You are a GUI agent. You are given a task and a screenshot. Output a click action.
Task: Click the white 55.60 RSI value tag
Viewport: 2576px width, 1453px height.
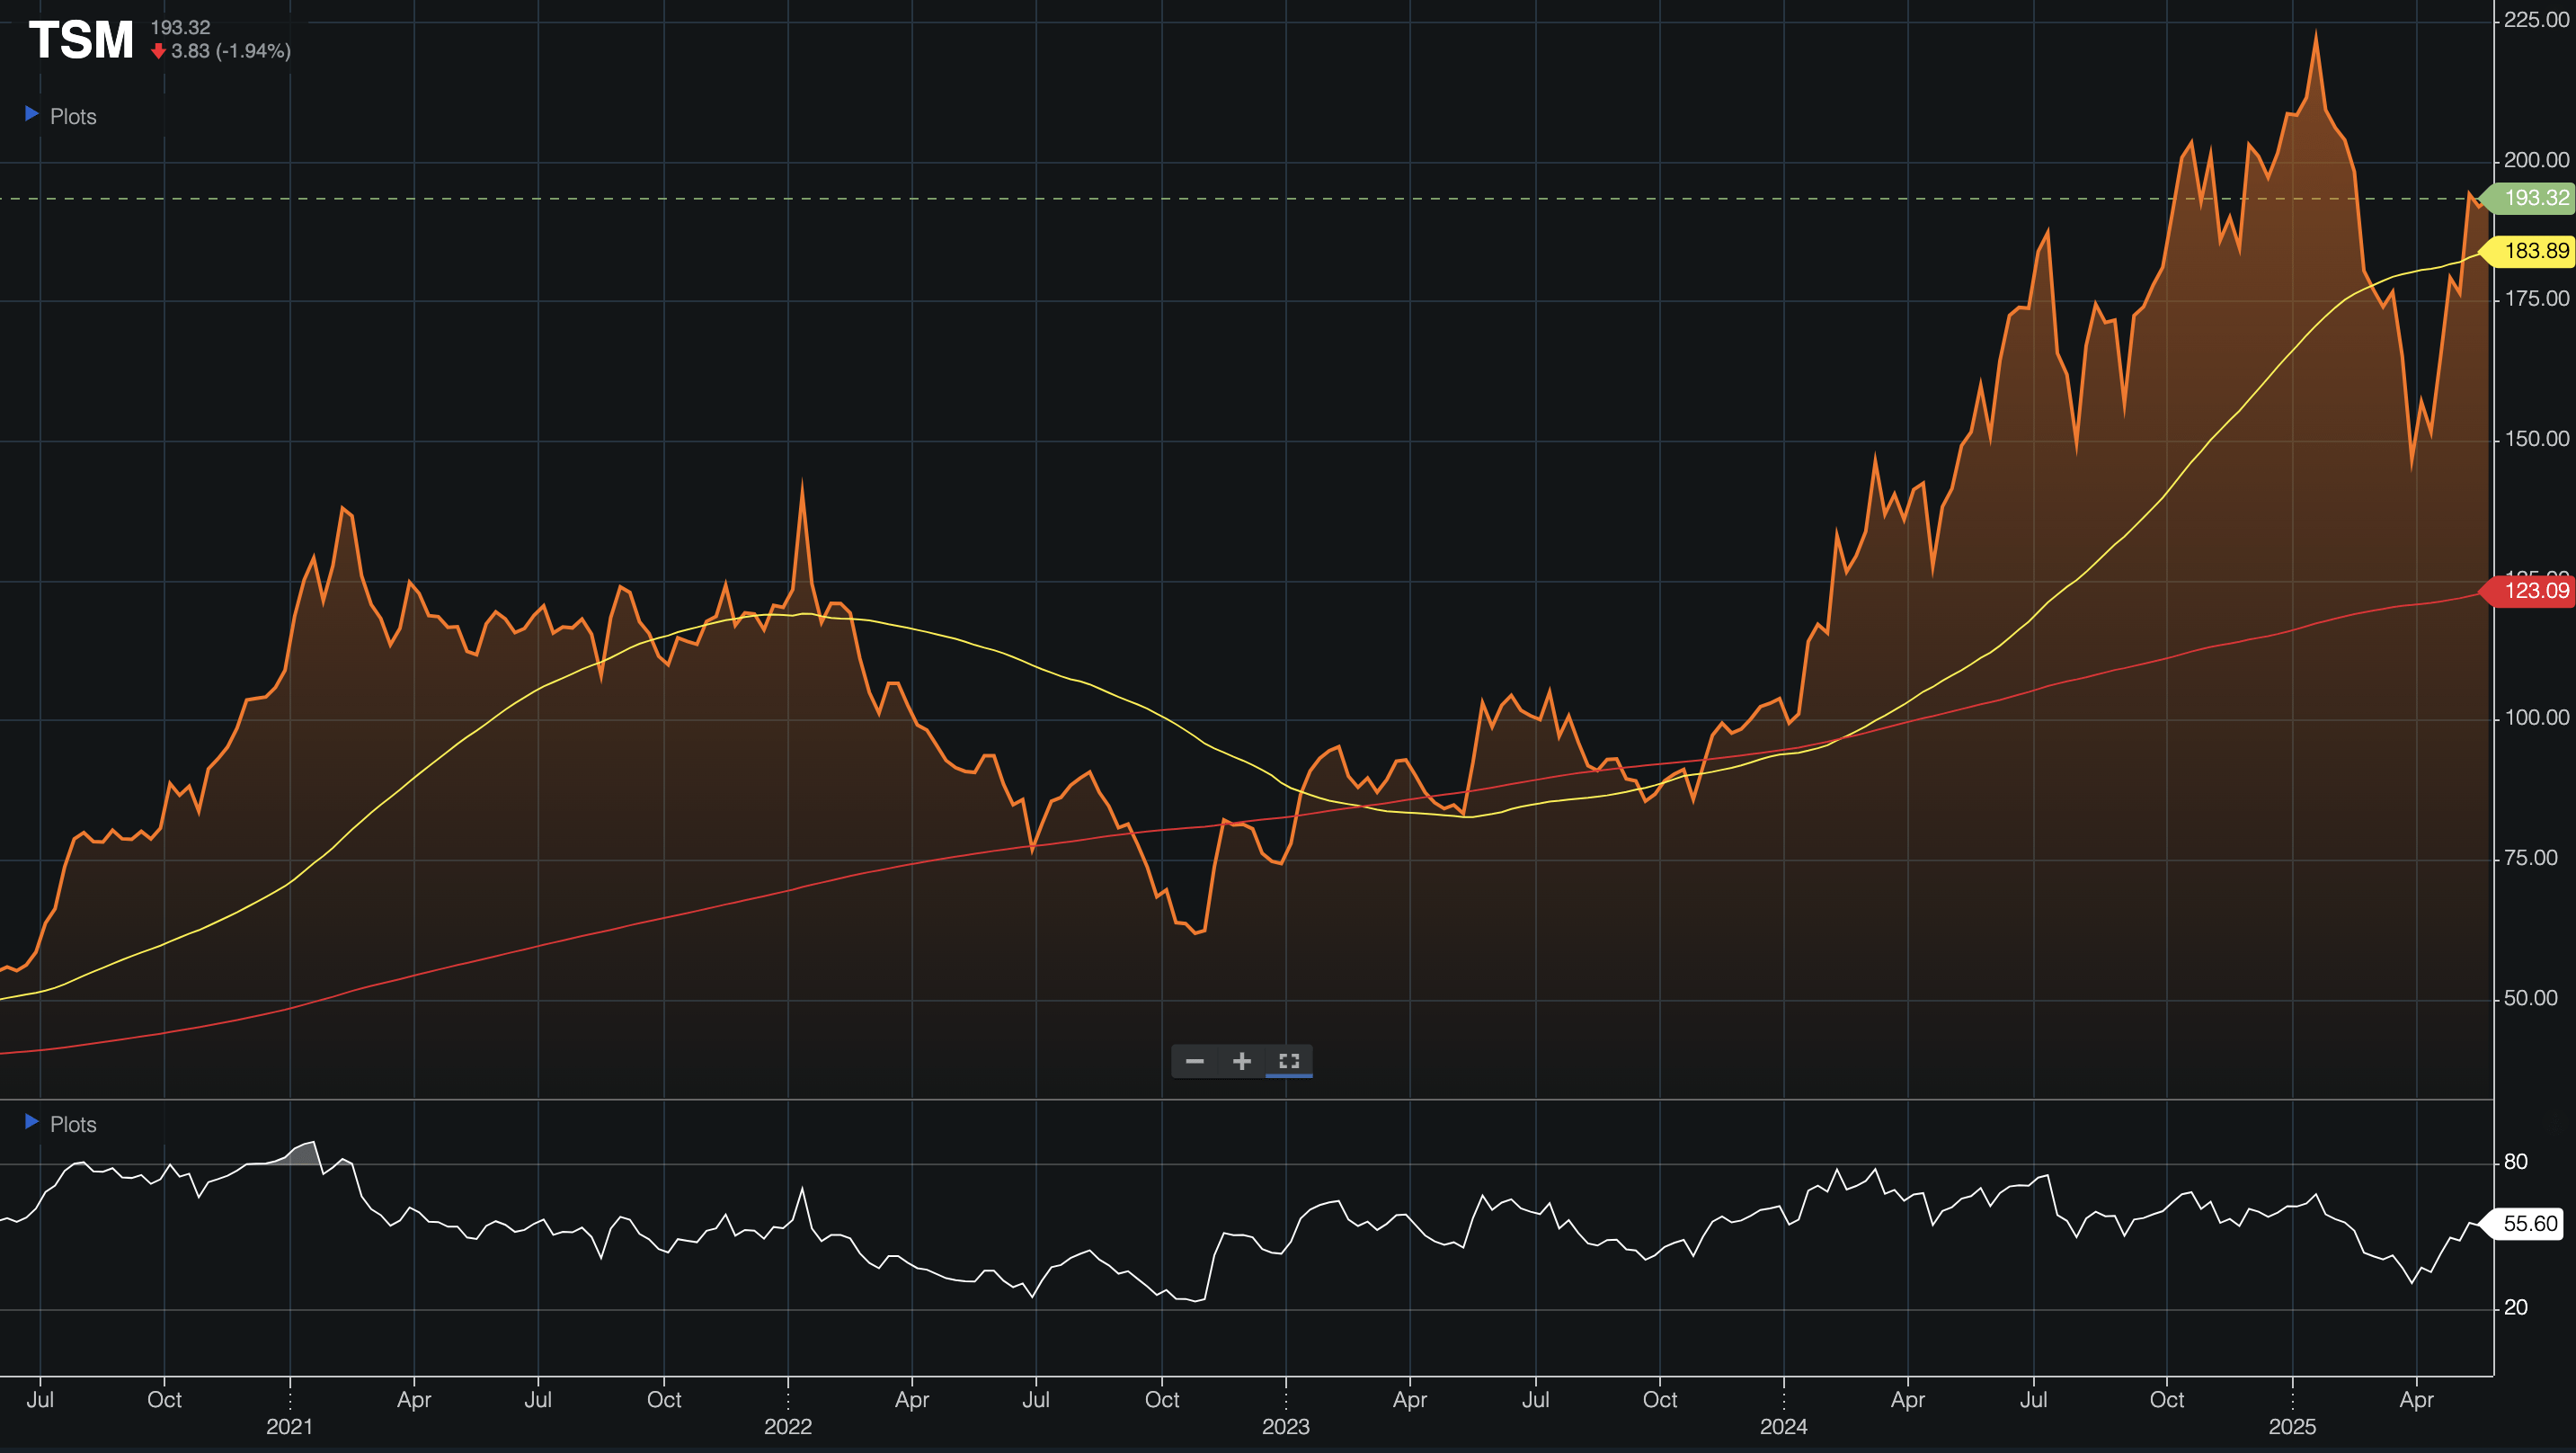point(2529,1223)
